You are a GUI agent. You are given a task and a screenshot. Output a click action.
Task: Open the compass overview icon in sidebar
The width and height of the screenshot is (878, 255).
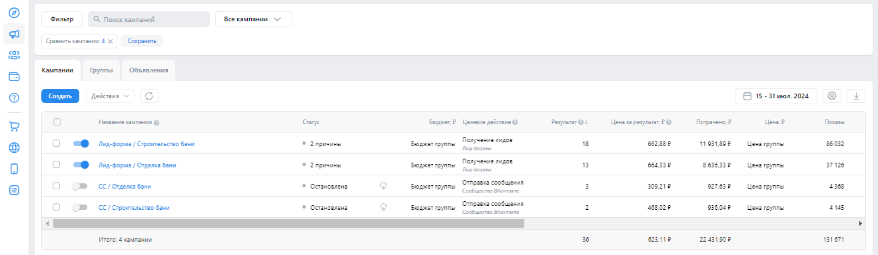14,13
